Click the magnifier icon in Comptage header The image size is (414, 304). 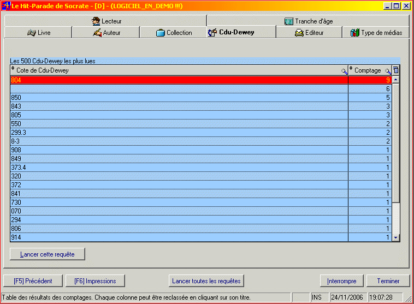[x=388, y=71]
